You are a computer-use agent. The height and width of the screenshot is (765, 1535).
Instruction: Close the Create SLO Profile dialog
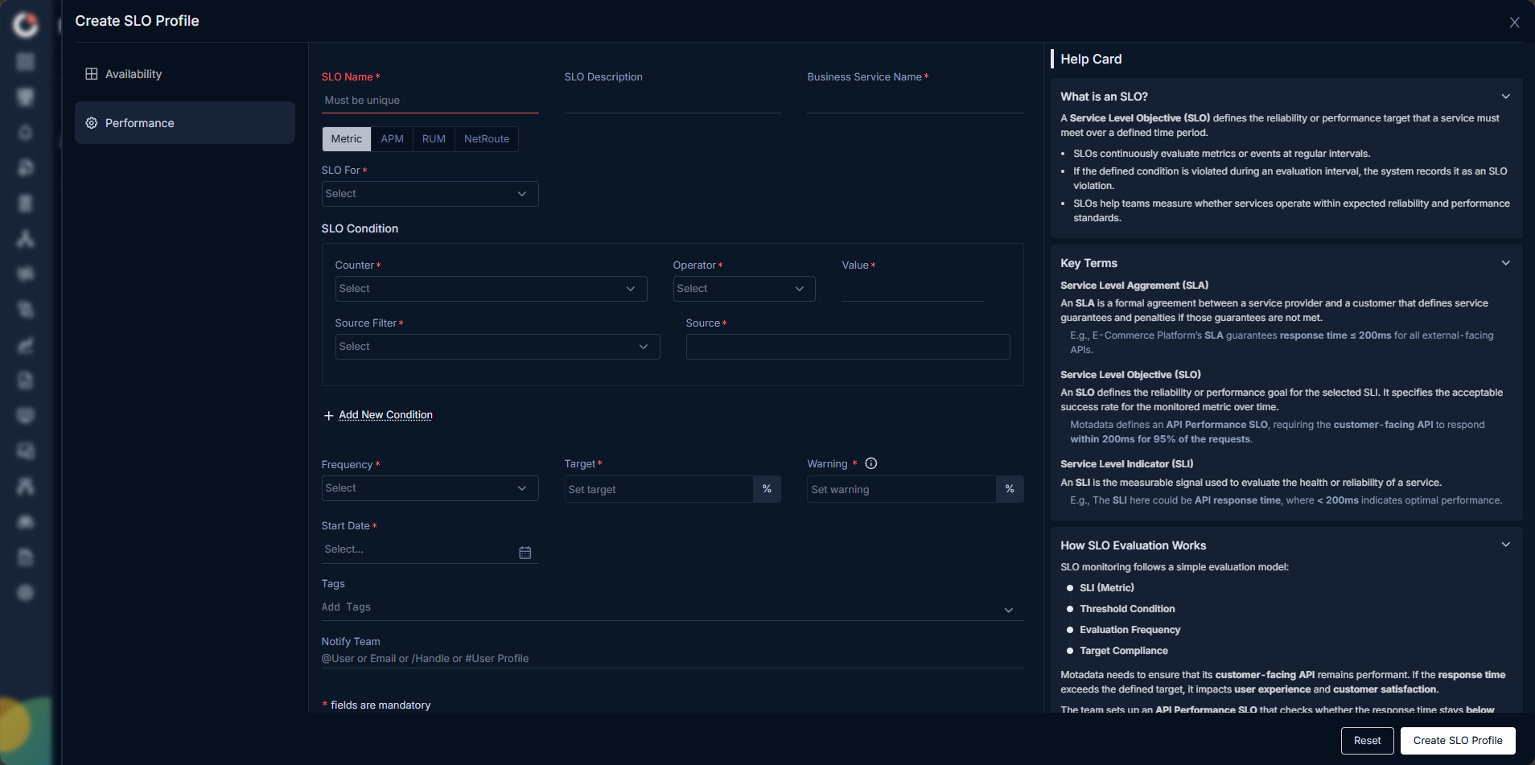tap(1514, 23)
